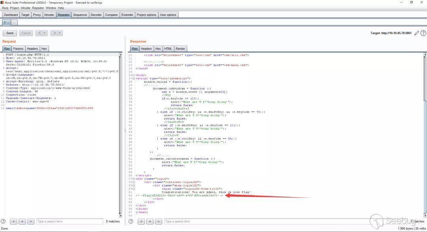The image size is (427, 232).
Task: Open the Help menu
Action: point(61,8)
